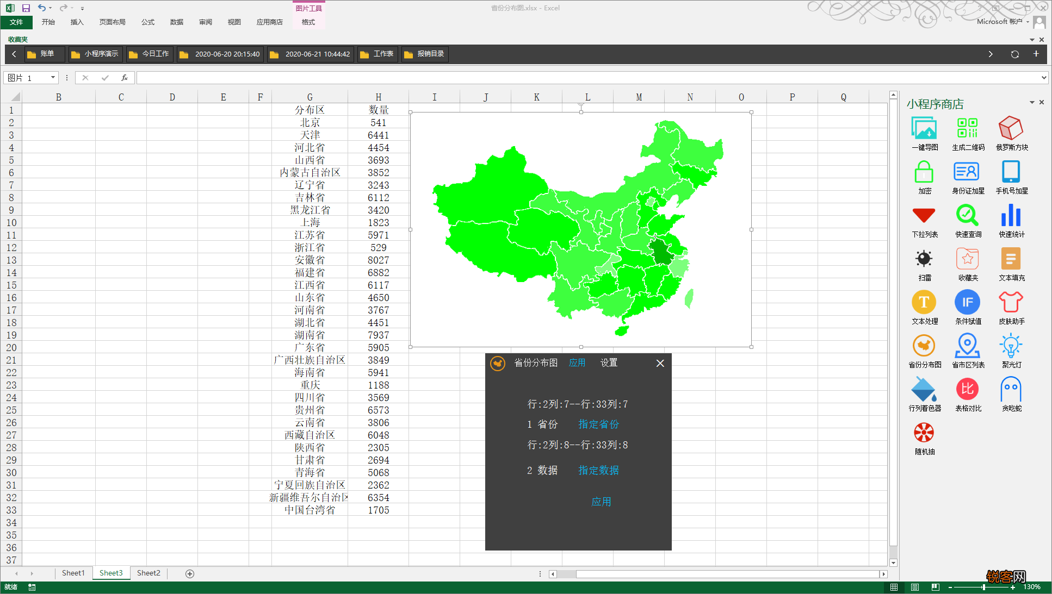Click the bottom 应用 button in dialog
Viewport: 1052px width, 594px height.
click(x=601, y=502)
